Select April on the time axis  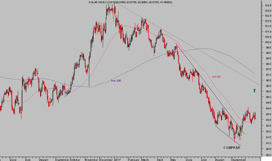(160, 160)
